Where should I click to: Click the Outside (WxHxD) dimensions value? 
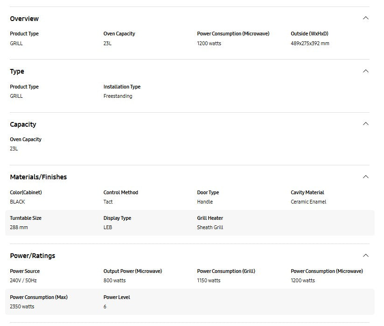(x=310, y=43)
